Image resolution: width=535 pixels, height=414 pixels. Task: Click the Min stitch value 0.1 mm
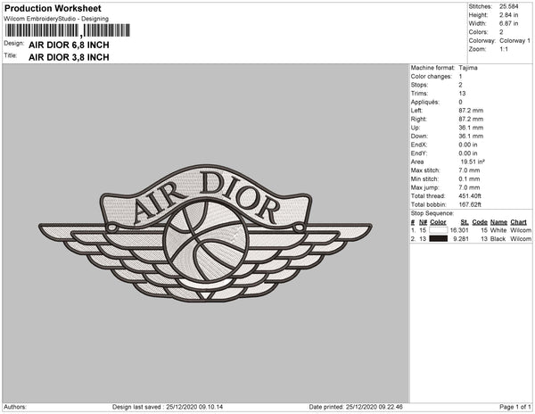[x=469, y=178]
